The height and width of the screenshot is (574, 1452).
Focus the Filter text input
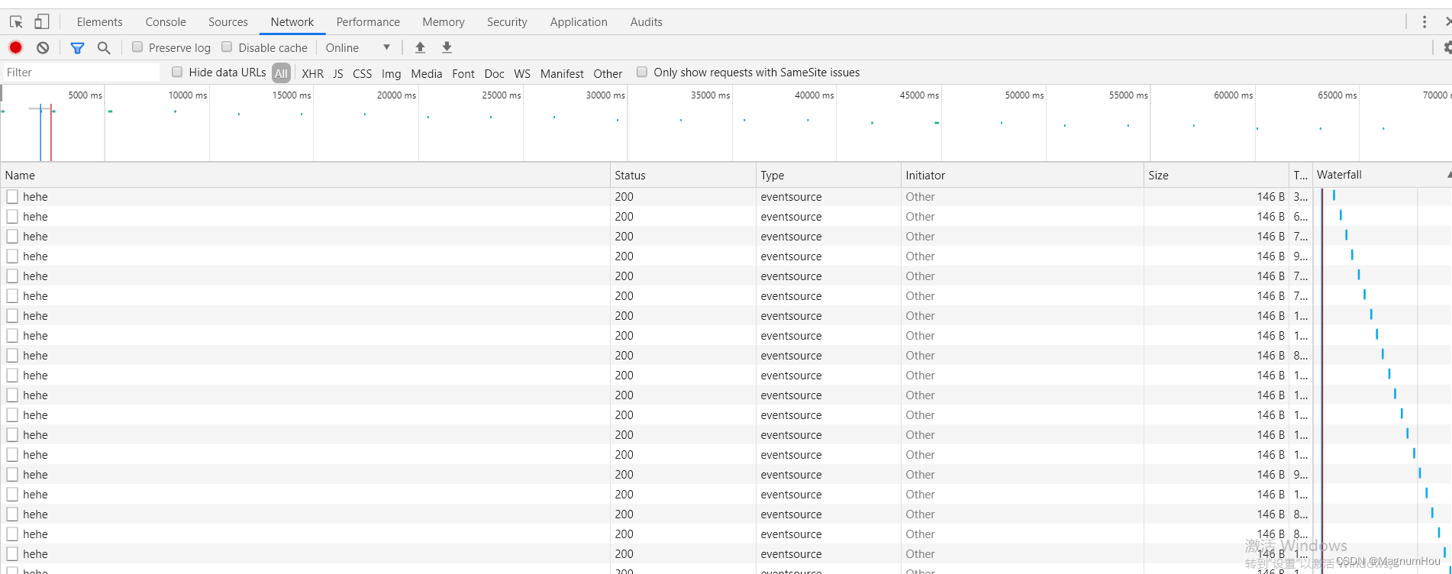81,73
